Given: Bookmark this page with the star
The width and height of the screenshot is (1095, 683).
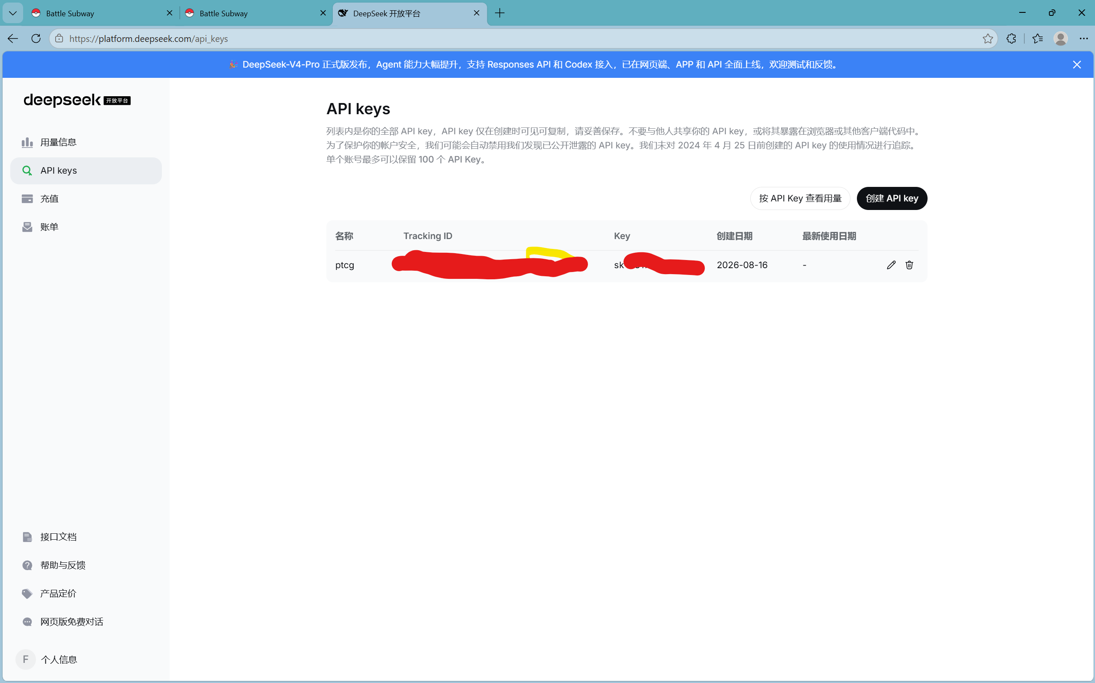Looking at the screenshot, I should [988, 39].
